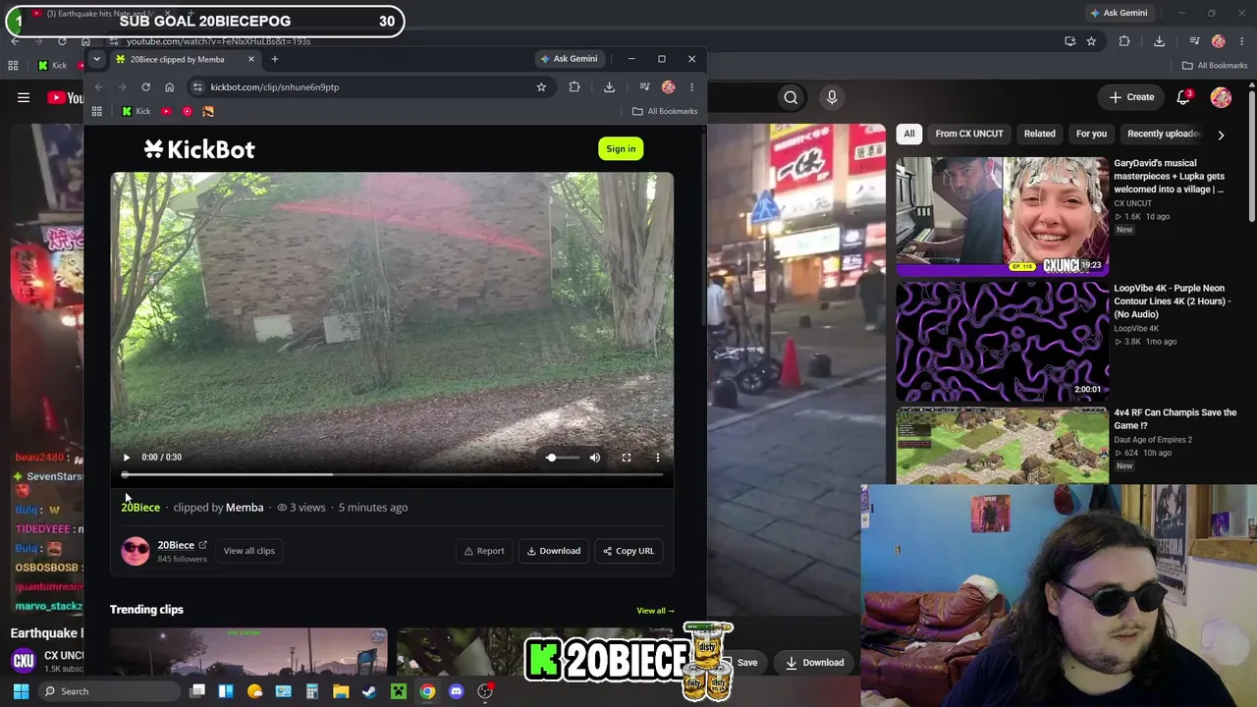1257x707 pixels.
Task: Open YouTube notifications bell
Action: [x=1184, y=97]
